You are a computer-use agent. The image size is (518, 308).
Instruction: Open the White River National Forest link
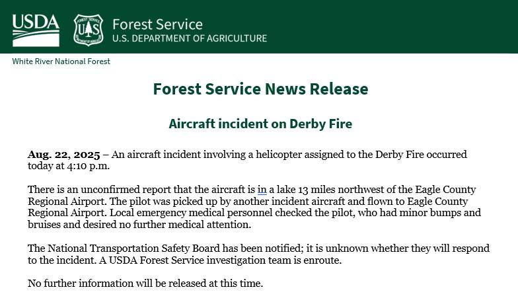[x=61, y=61]
